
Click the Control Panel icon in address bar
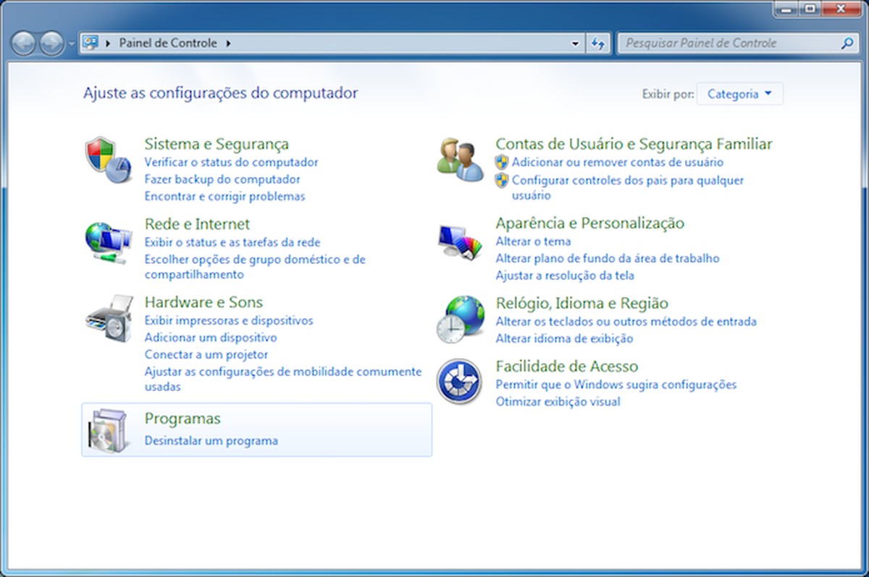[91, 43]
